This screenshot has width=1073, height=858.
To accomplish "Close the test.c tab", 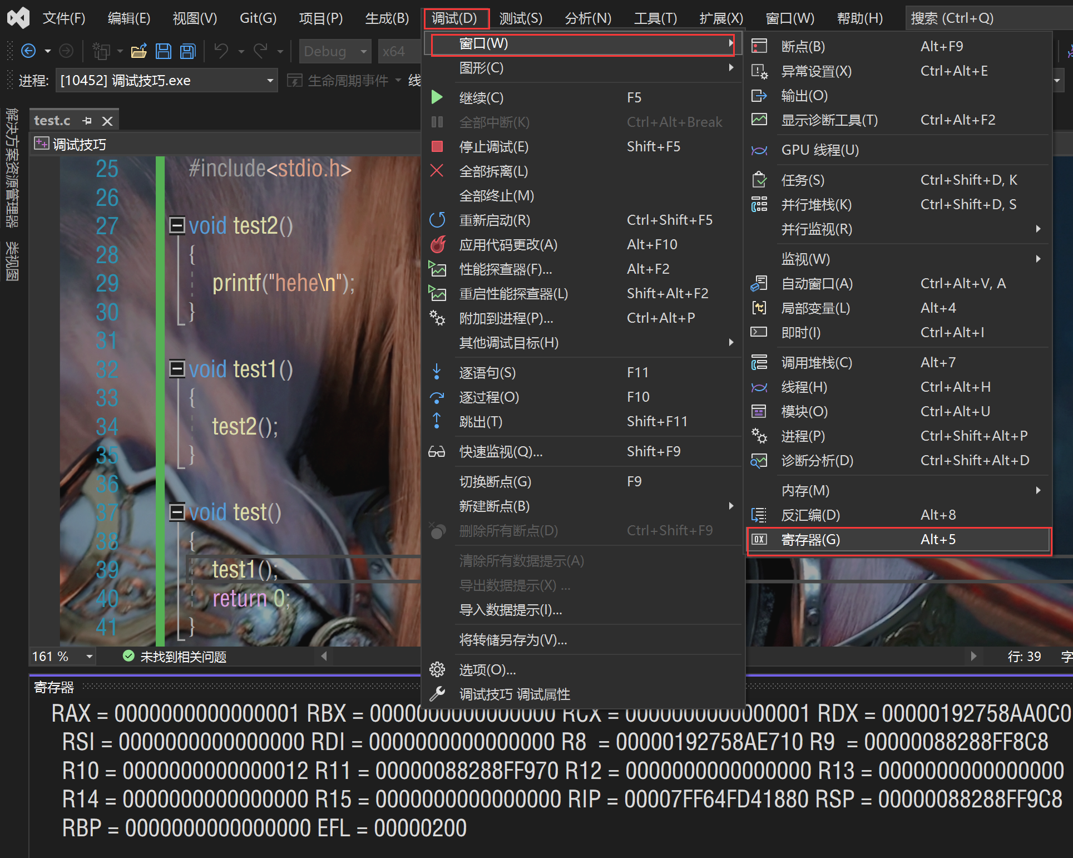I will pyautogui.click(x=107, y=121).
